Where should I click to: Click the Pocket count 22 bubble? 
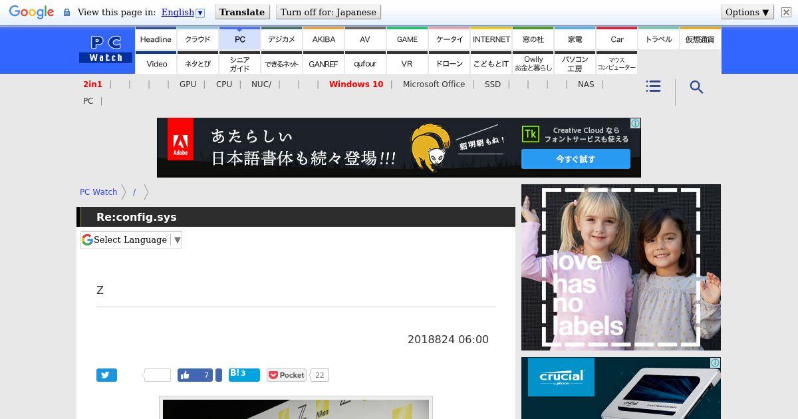click(x=319, y=375)
